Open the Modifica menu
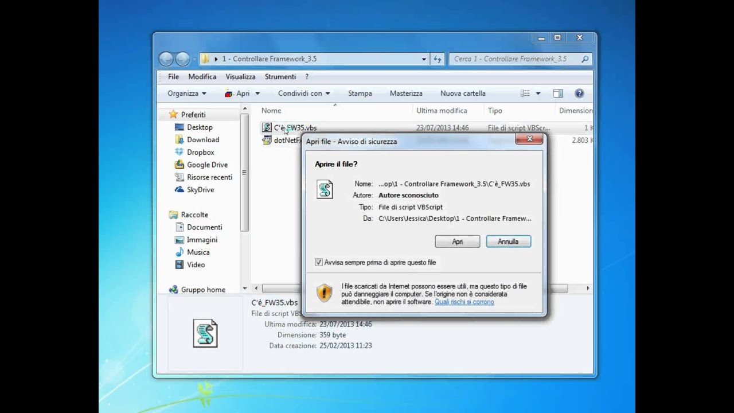This screenshot has height=413, width=734. tap(202, 76)
